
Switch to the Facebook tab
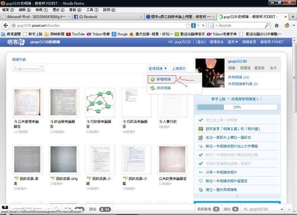(108, 17)
